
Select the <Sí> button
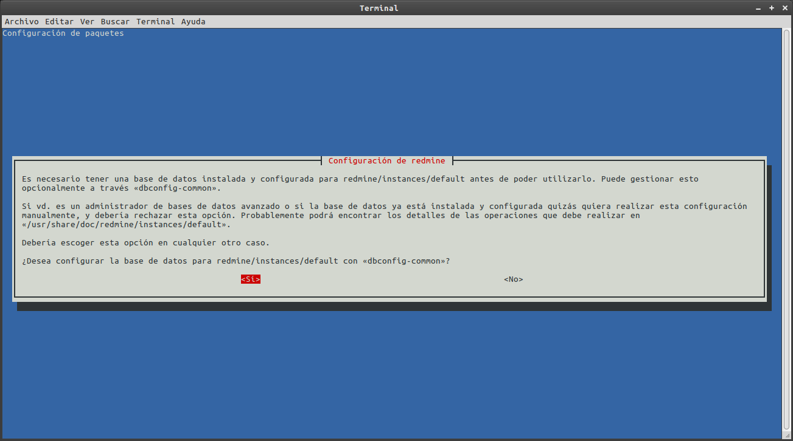pos(251,279)
